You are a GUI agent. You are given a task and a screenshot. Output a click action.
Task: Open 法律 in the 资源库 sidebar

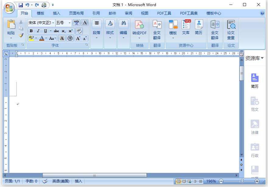(255, 127)
